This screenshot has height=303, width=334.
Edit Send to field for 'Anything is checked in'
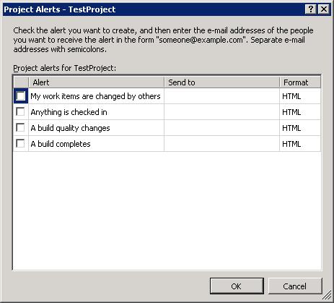221,112
